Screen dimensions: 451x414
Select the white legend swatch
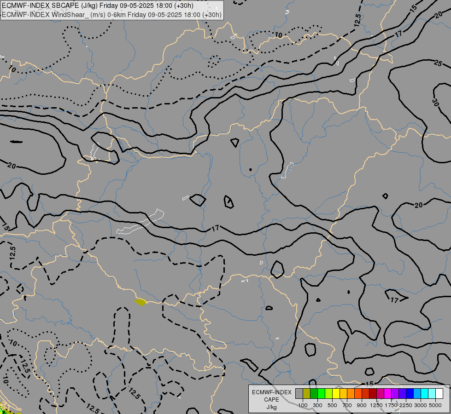point(439,394)
